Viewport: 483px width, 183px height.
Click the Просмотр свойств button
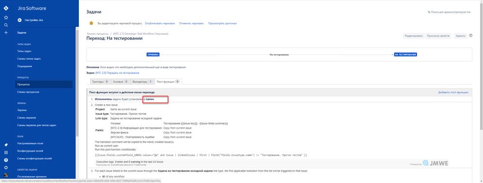click(439, 36)
